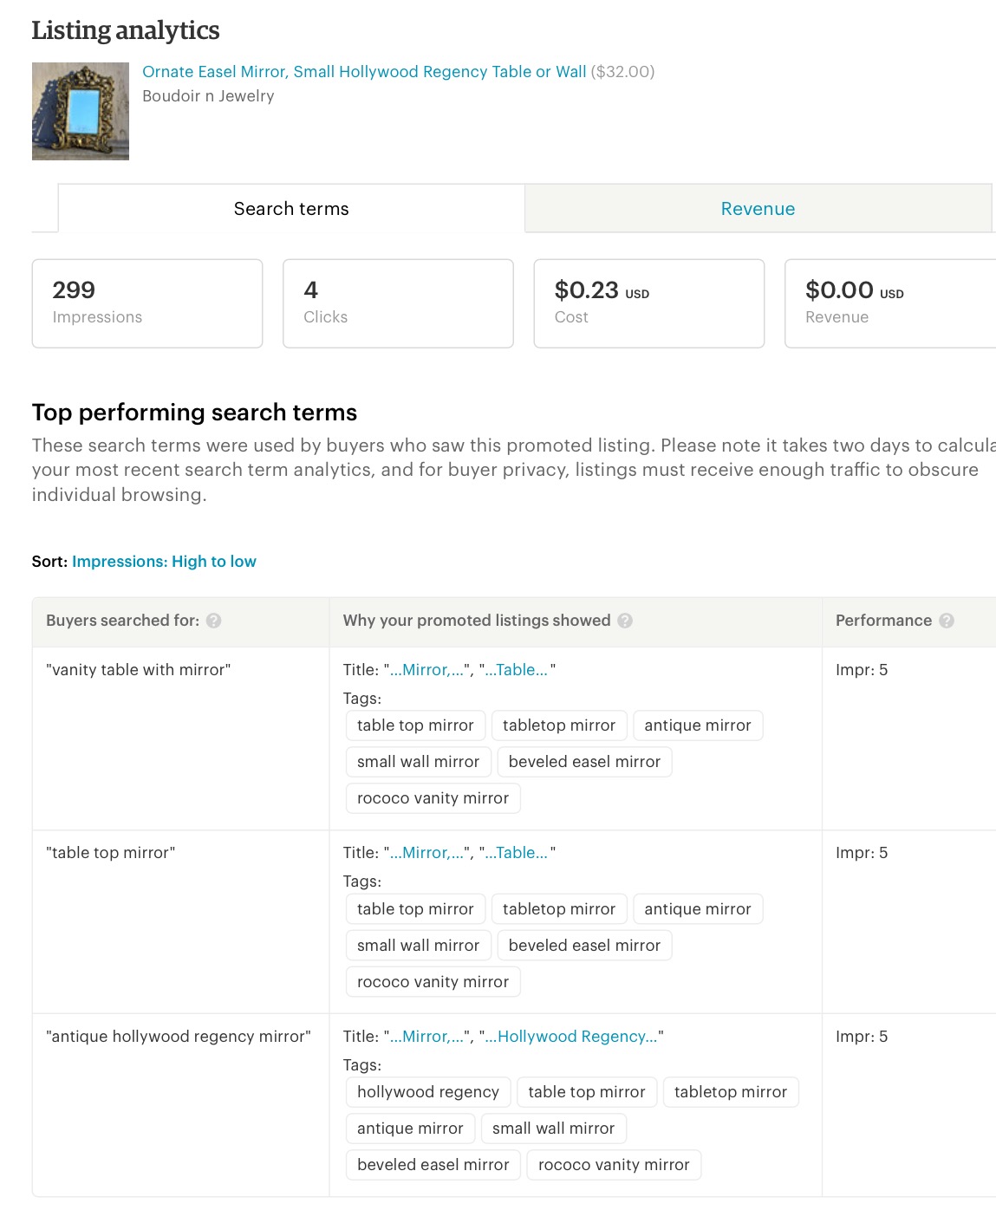
Task: Open the Impressions: High to low sort
Action: [164, 562]
